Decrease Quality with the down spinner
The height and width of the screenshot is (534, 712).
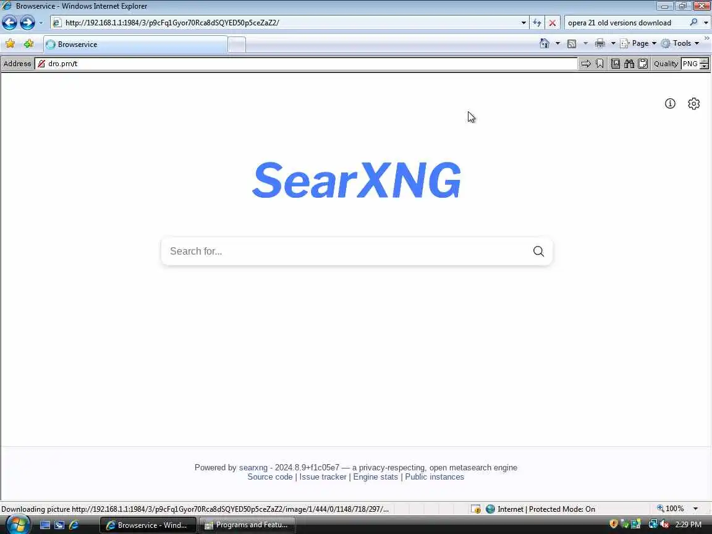click(x=705, y=67)
